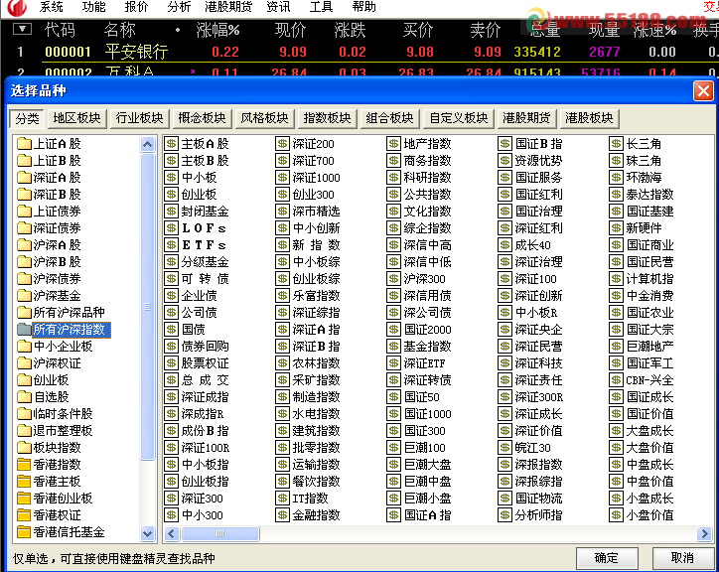
Task: Switch to the 指数板块 tab
Action: click(327, 118)
